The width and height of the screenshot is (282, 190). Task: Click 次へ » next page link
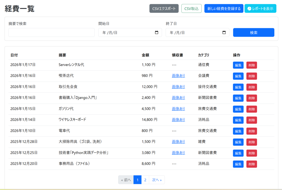pyautogui.click(x=157, y=180)
